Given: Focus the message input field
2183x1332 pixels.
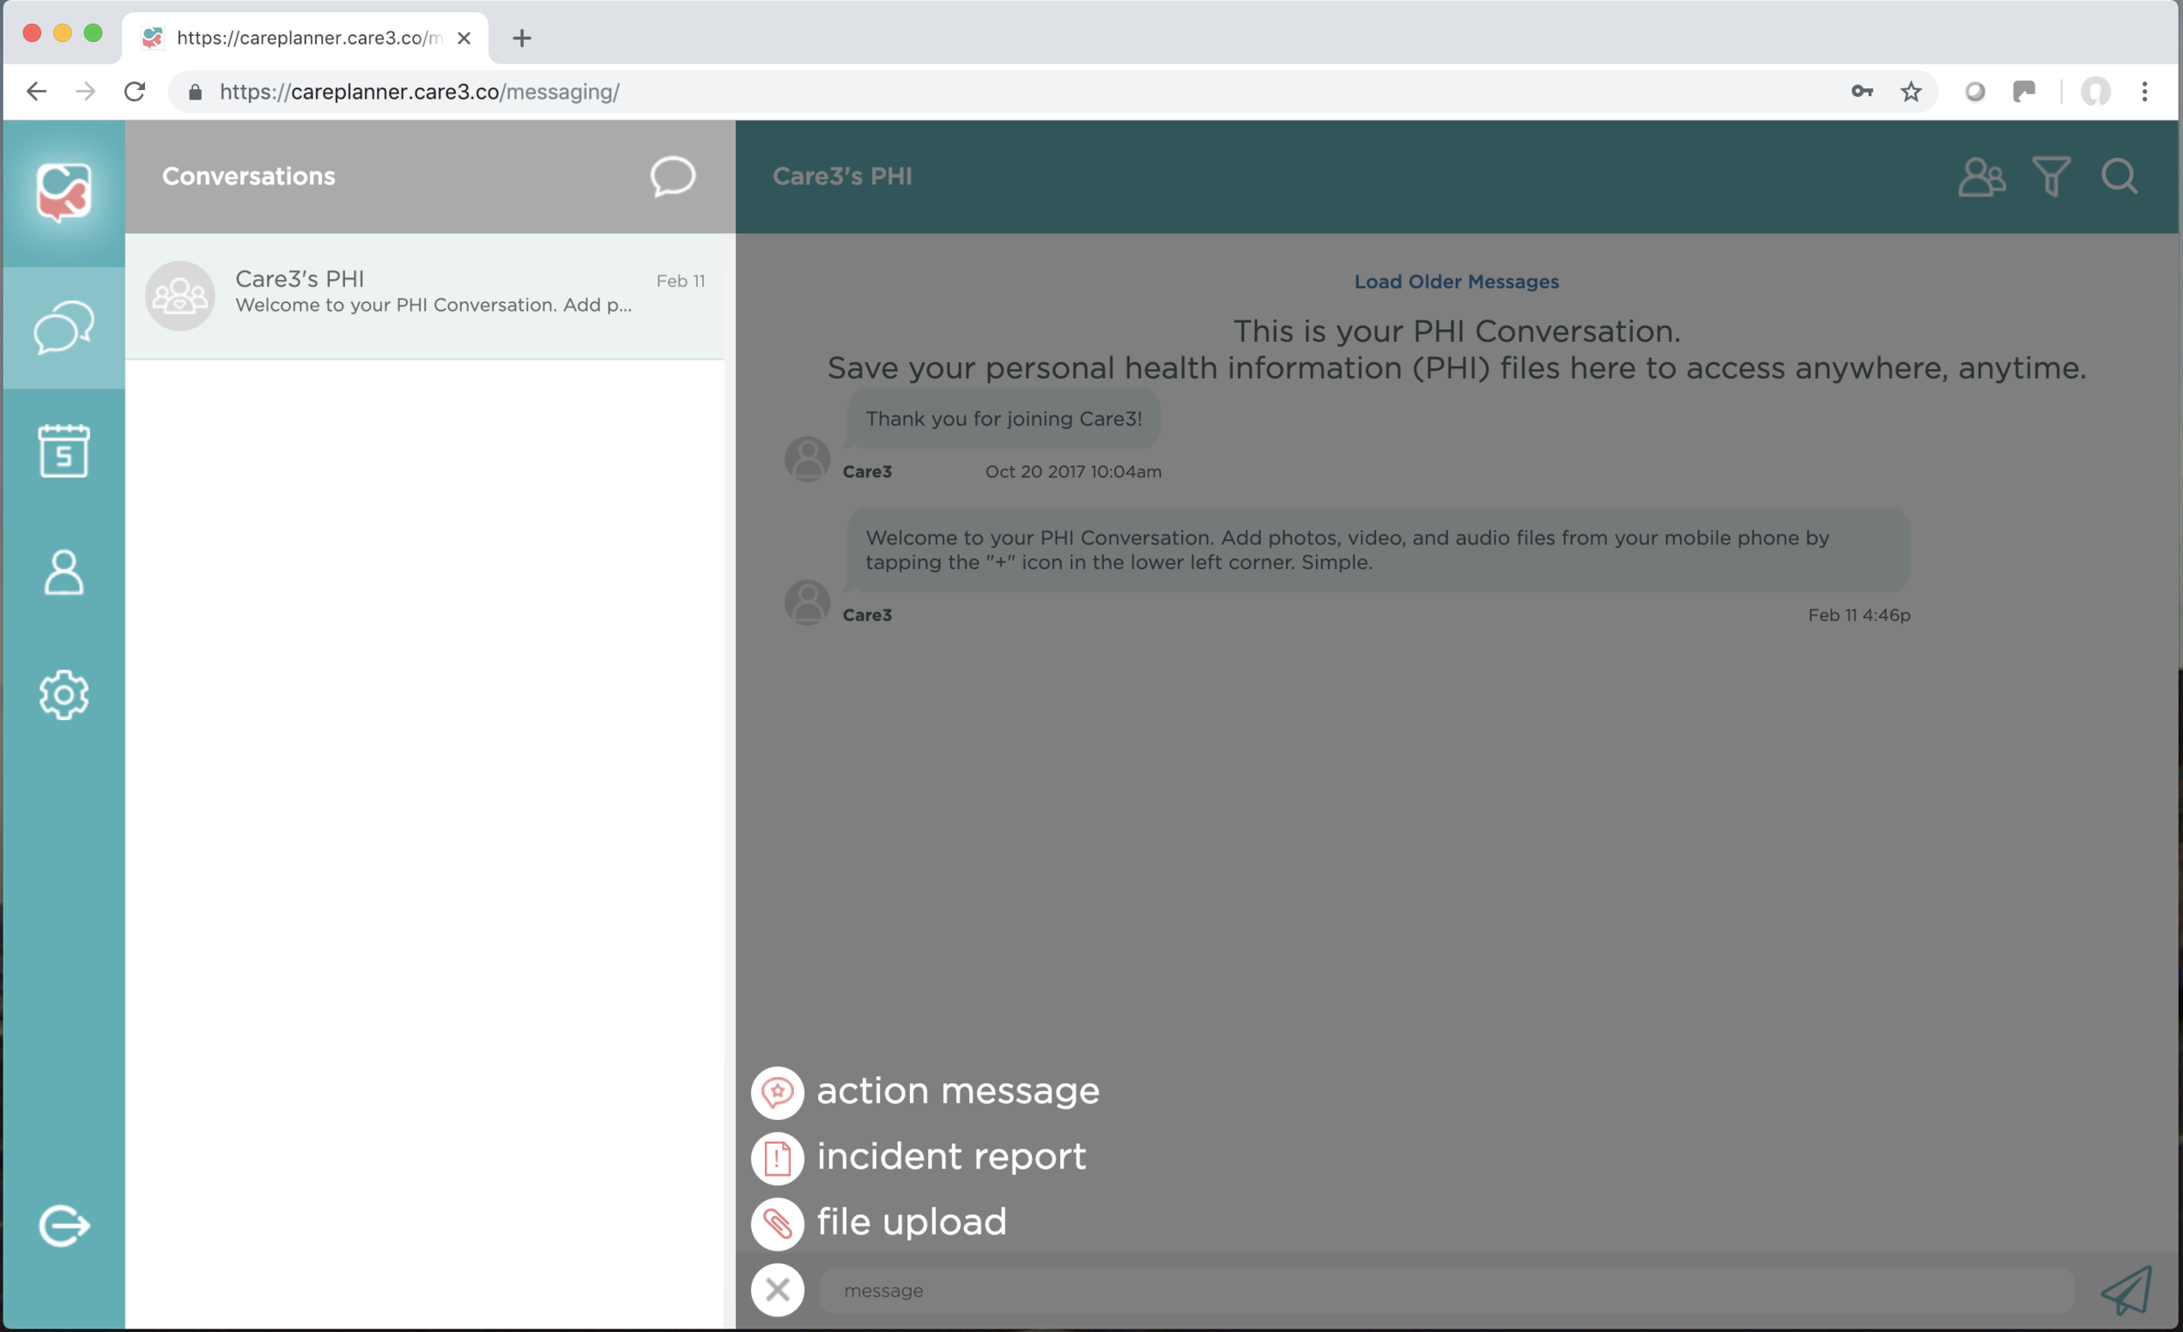Looking at the screenshot, I should (1446, 1290).
